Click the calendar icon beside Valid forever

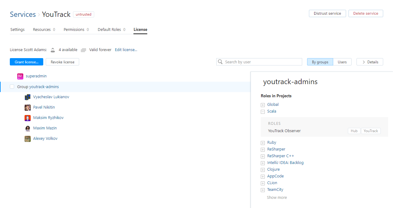point(83,50)
